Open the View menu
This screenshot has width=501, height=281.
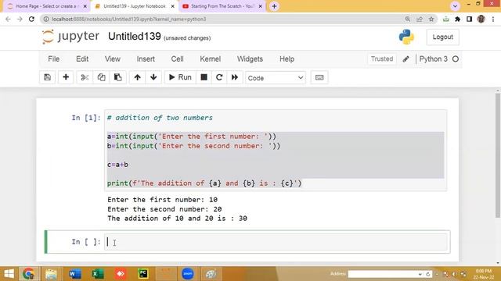tap(113, 59)
